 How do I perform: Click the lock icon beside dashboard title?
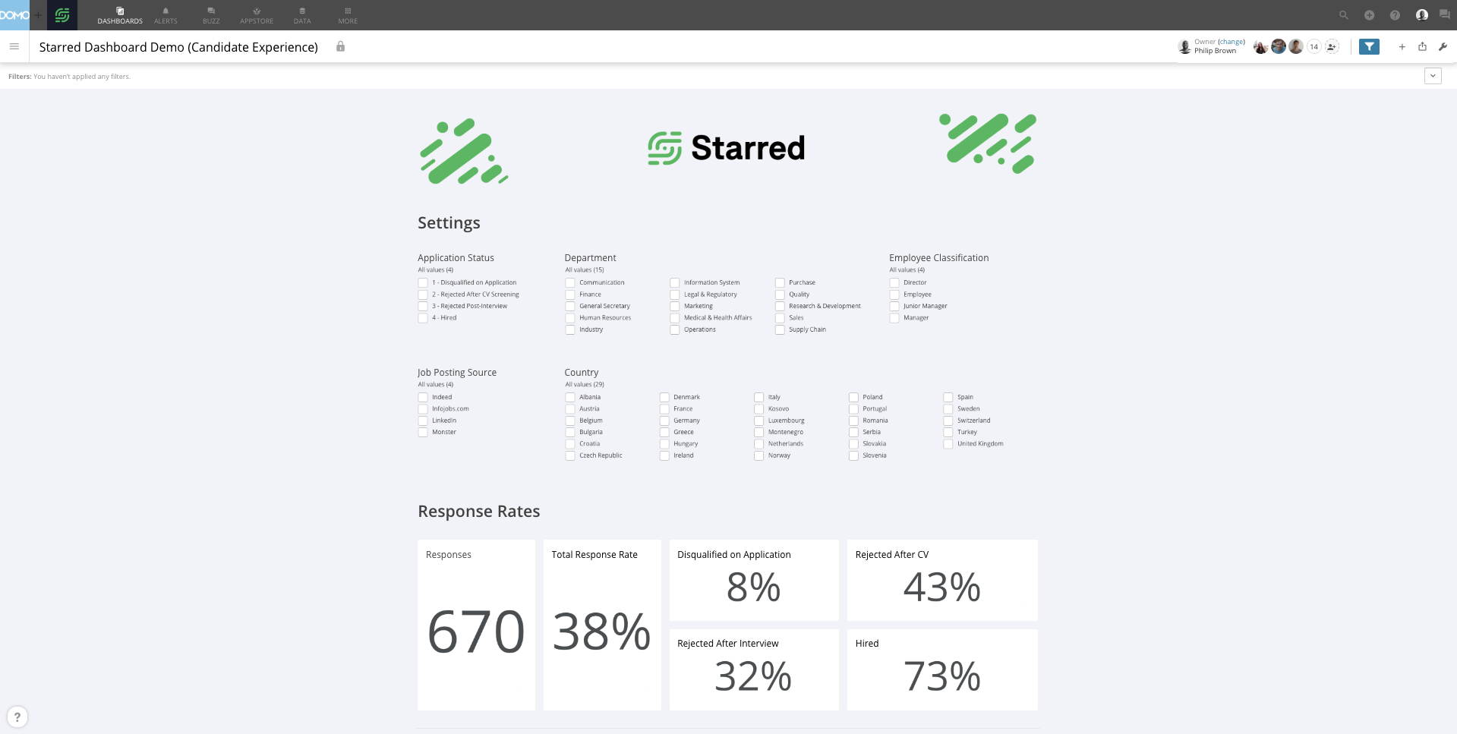tap(341, 46)
